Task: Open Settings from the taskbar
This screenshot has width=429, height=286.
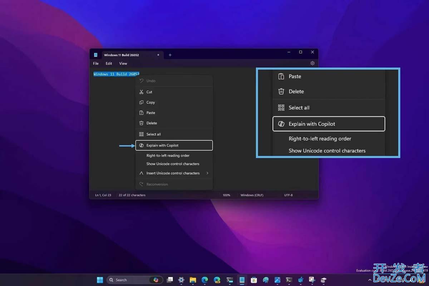Action: click(181, 280)
